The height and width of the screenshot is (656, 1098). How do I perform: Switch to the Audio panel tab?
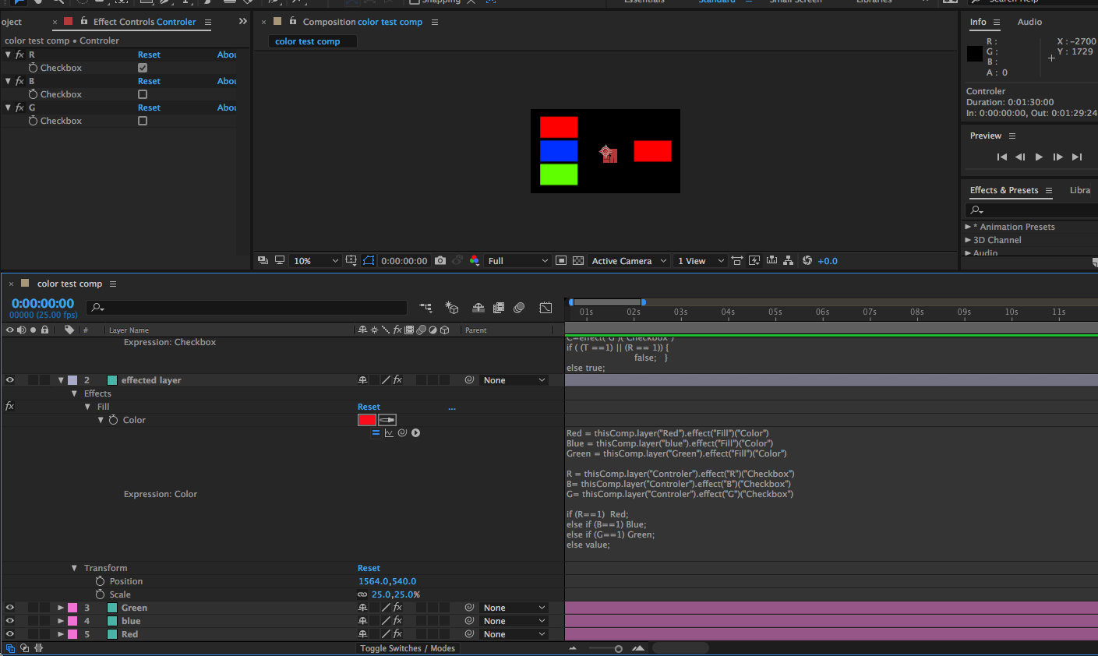tap(1029, 22)
